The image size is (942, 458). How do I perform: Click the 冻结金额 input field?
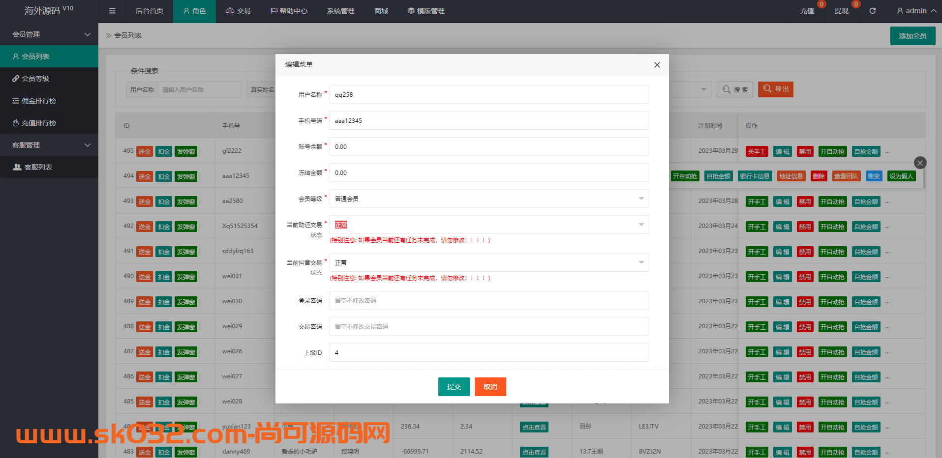click(489, 172)
